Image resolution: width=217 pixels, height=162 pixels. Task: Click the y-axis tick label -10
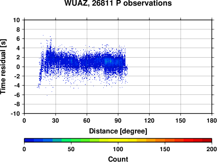(15, 113)
